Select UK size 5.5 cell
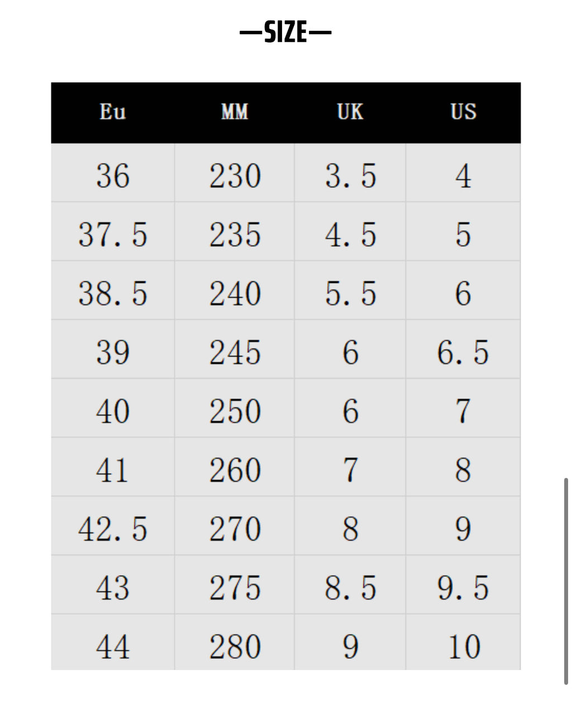 point(350,293)
